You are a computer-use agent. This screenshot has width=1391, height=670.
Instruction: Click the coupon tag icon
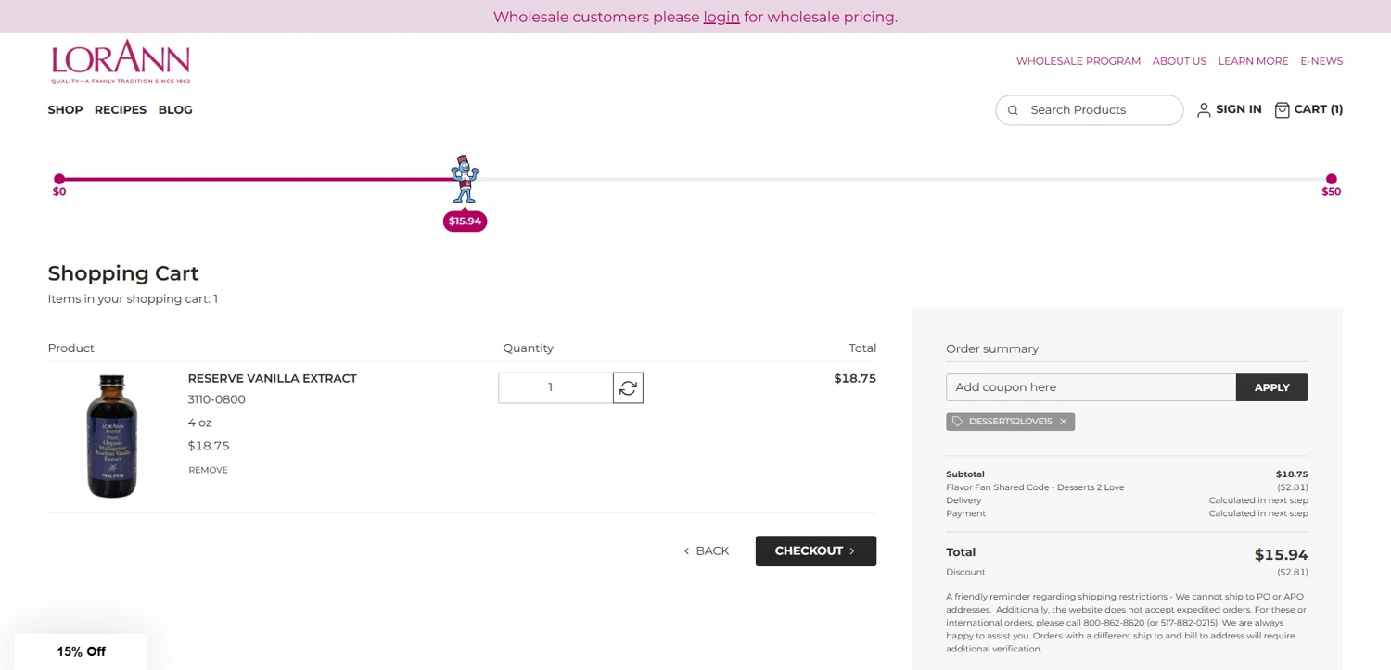[x=958, y=422]
